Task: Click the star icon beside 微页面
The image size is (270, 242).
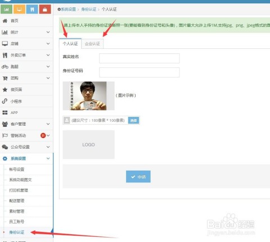Action: pyautogui.click(x=5, y=90)
